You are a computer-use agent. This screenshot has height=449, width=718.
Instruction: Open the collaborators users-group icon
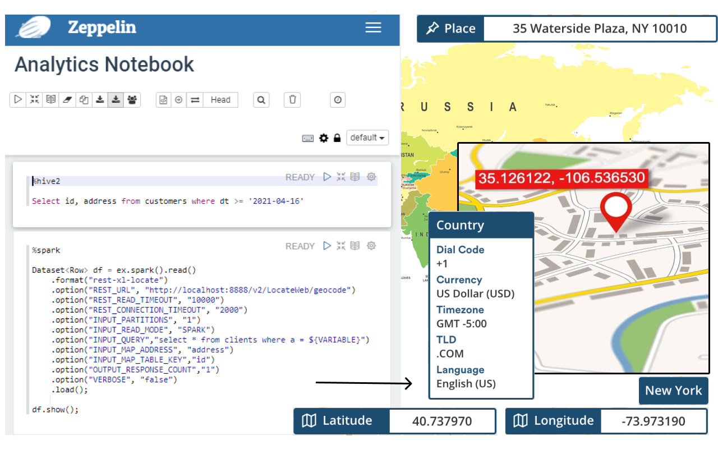point(132,100)
